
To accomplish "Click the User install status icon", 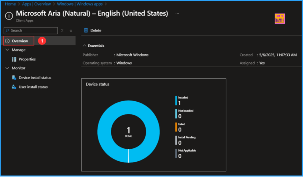I will click(x=14, y=87).
